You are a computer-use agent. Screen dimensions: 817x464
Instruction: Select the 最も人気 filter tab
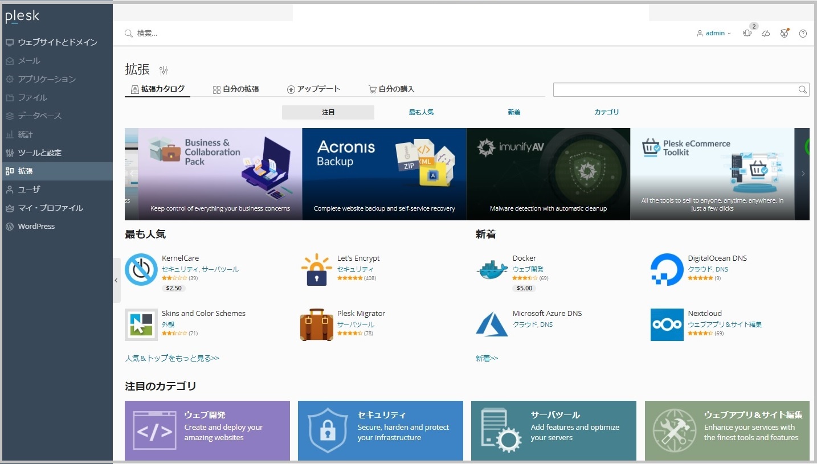click(x=421, y=112)
